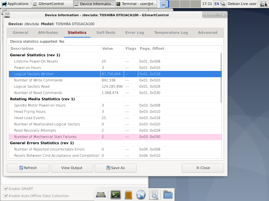Go to the Self-Tests tab

(x=106, y=33)
